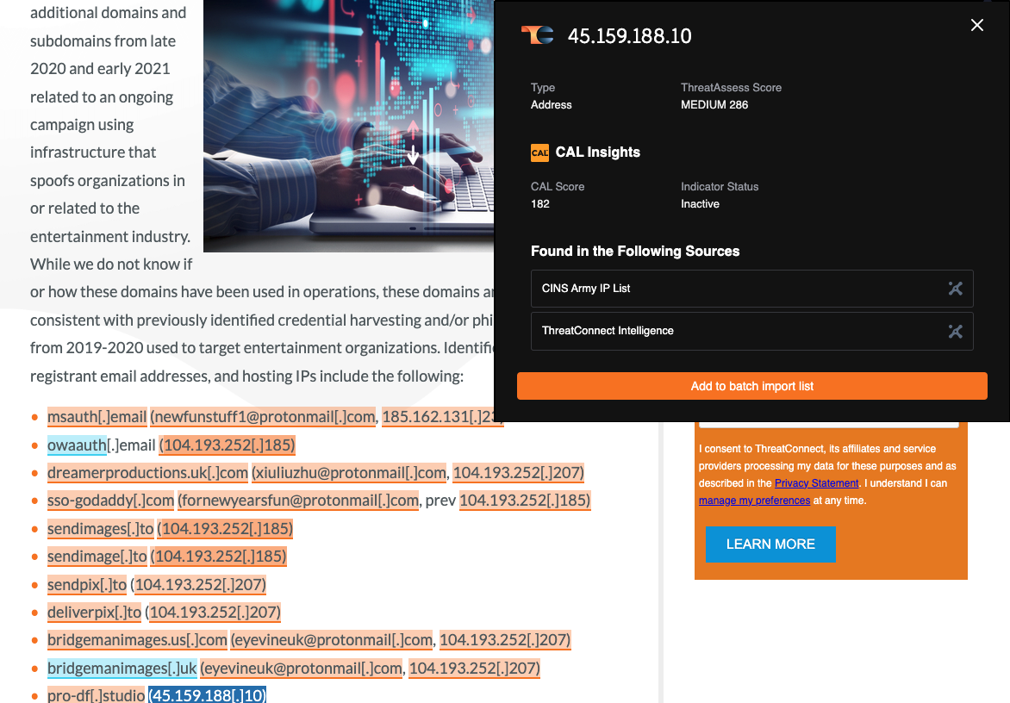Viewport: 1010px width, 703px height.
Task: Click eyevineuk@protonmail[.]com in bridgemanimages[.]uk row
Action: click(302, 669)
